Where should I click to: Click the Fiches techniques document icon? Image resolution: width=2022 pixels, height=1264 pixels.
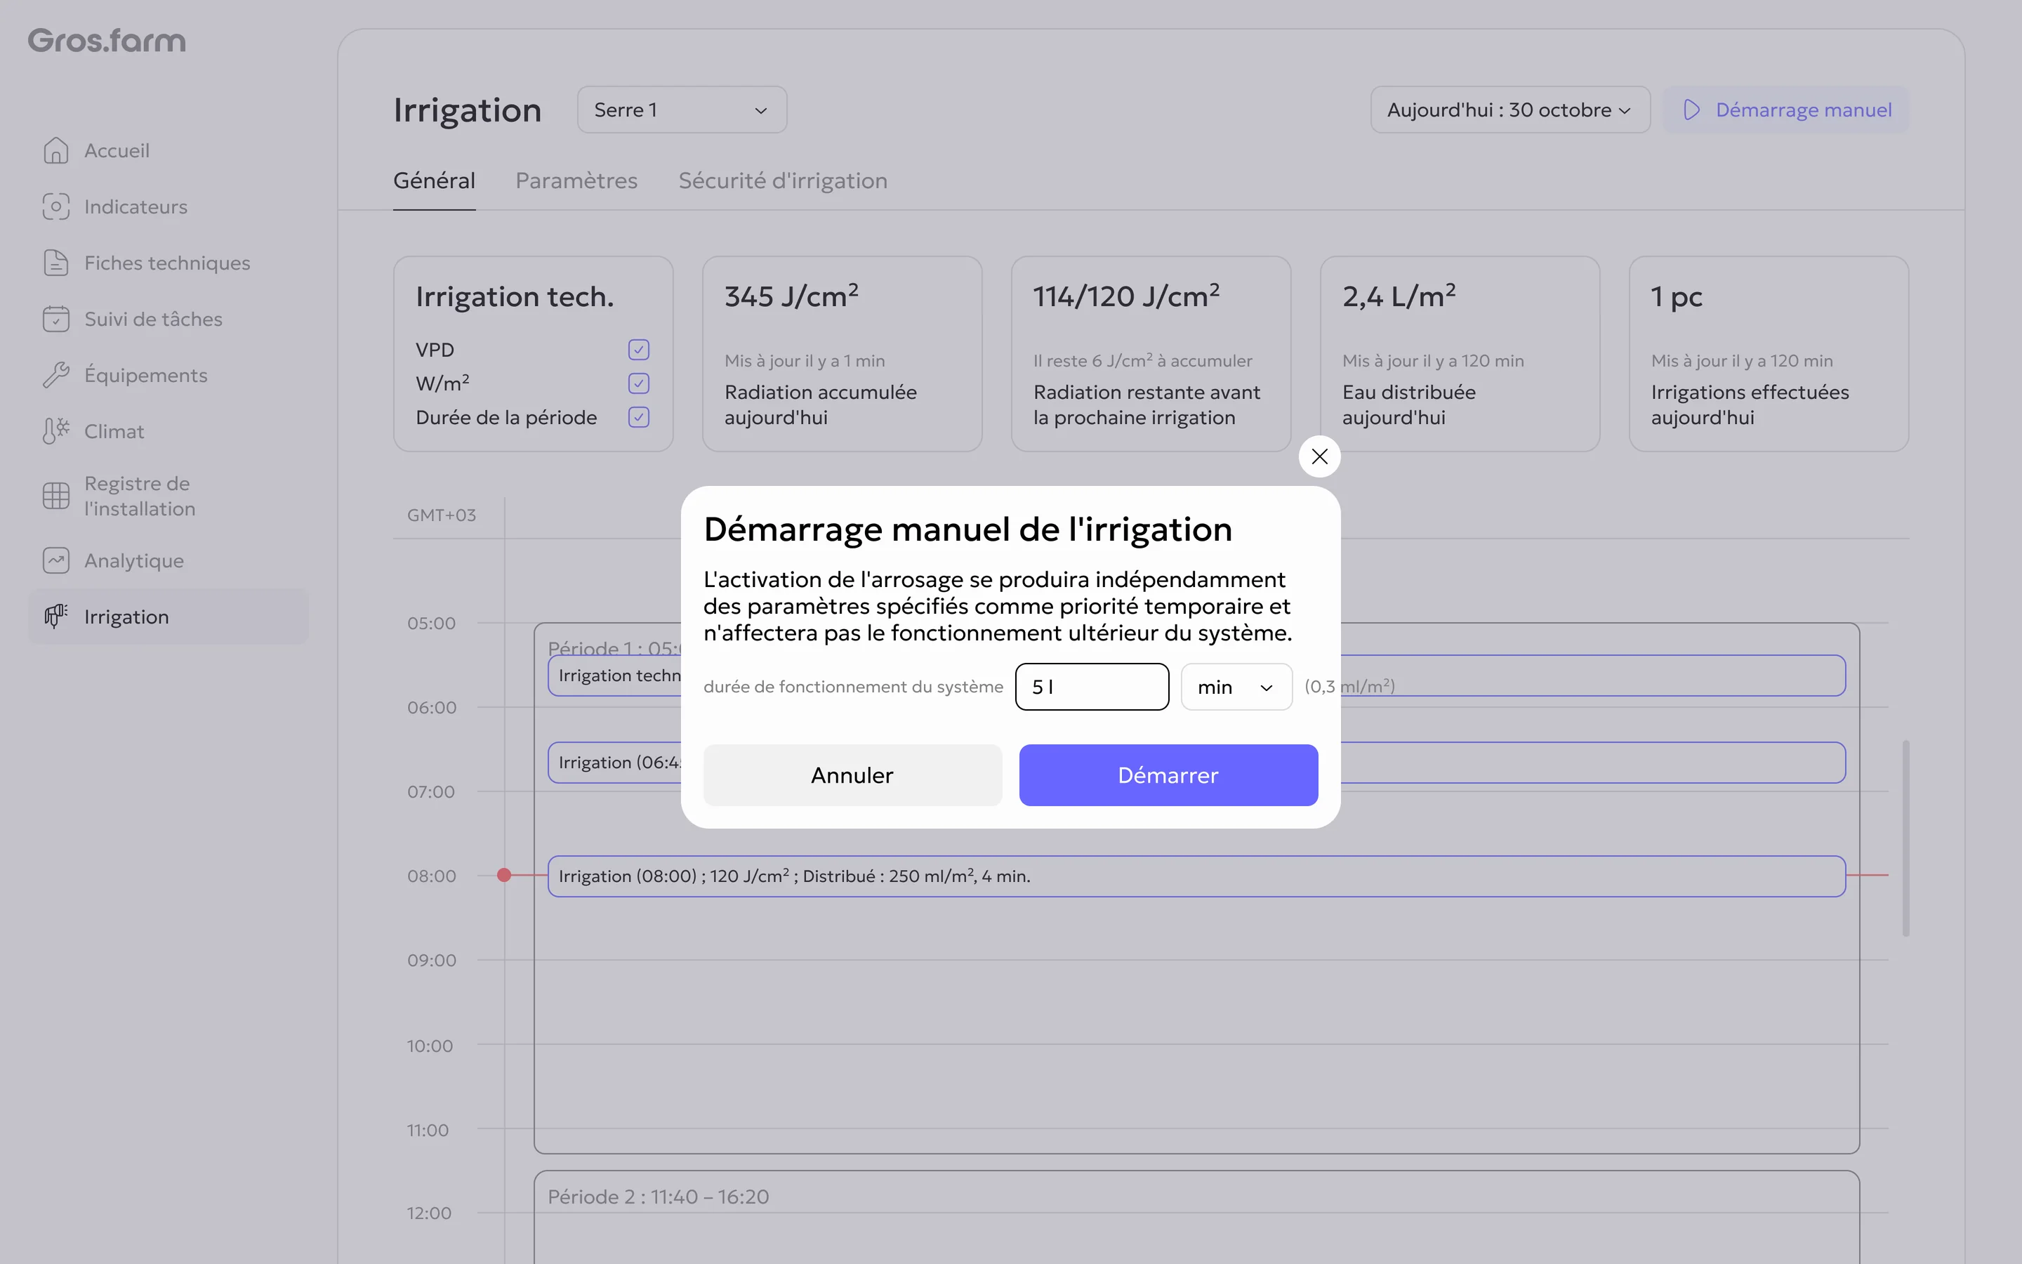tap(56, 263)
